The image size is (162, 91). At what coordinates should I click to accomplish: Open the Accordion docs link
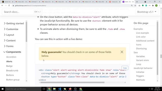point(11,57)
